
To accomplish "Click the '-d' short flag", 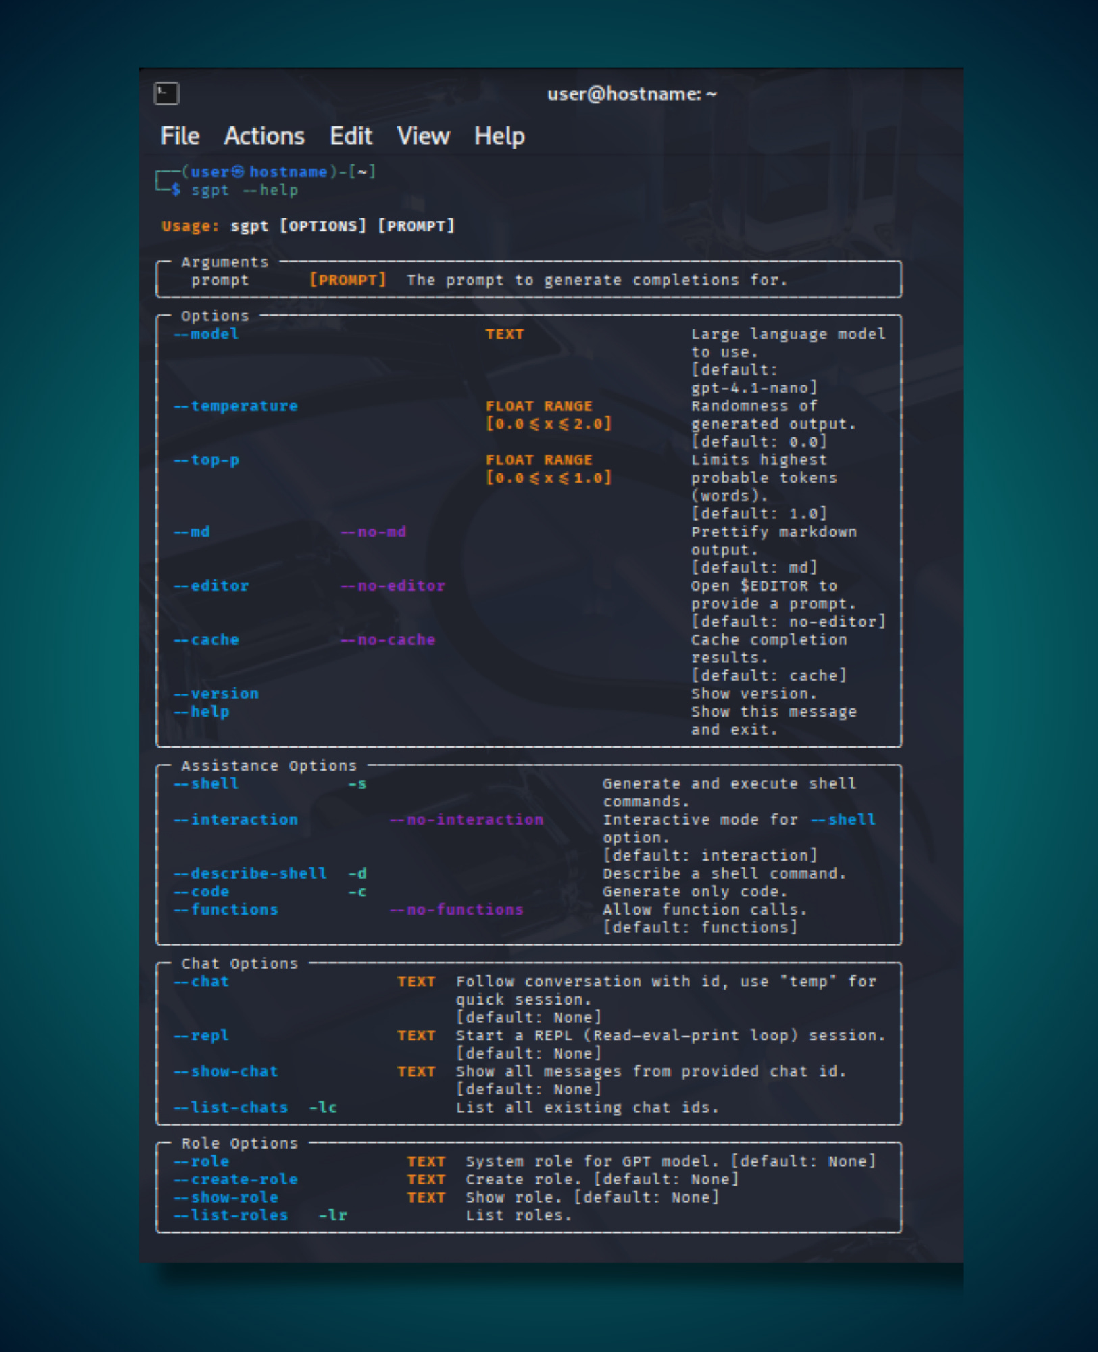I will [357, 873].
